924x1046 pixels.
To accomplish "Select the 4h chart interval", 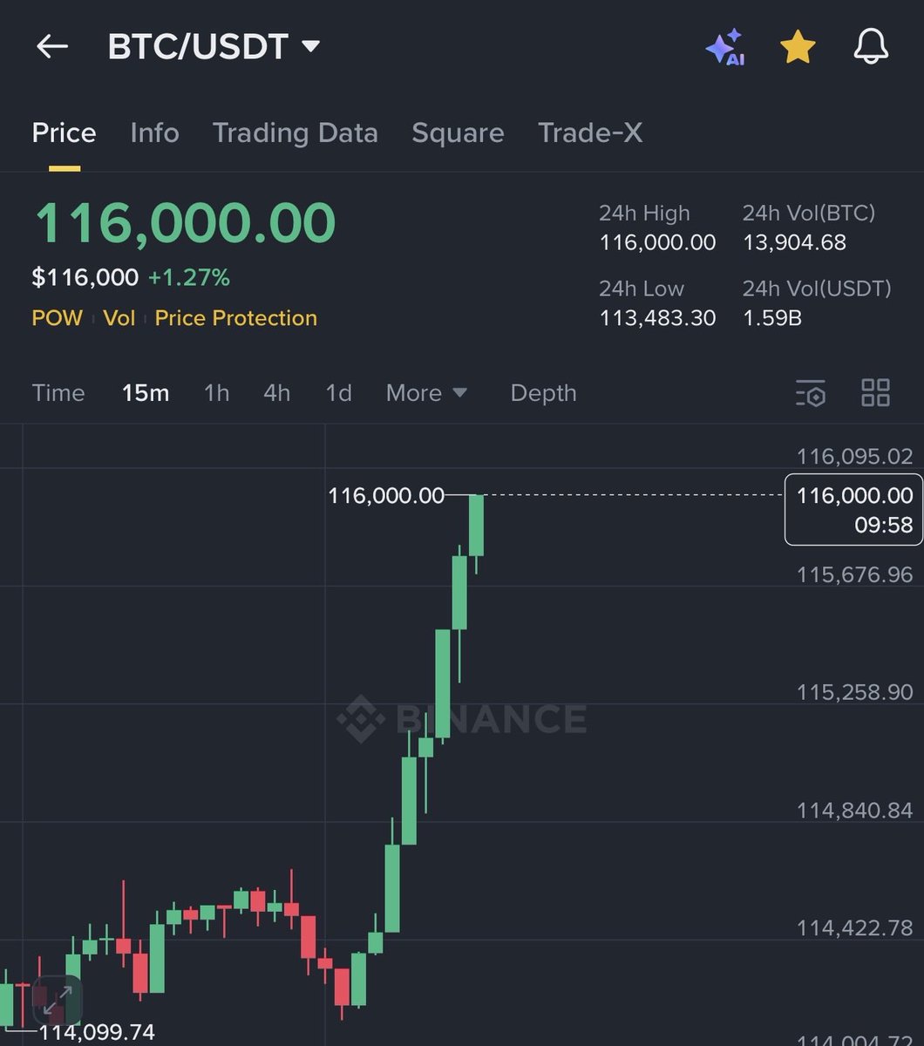I will coord(276,393).
